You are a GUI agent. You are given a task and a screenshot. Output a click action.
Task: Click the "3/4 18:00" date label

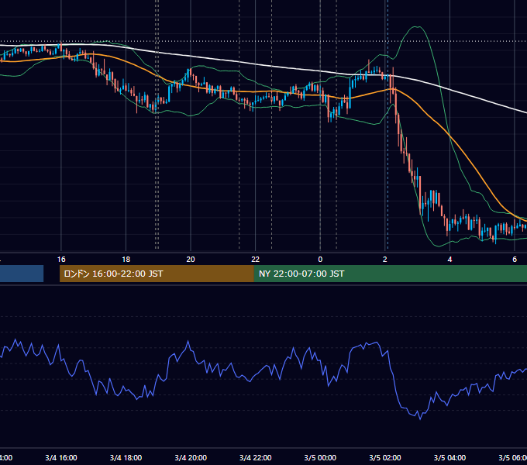point(126,457)
